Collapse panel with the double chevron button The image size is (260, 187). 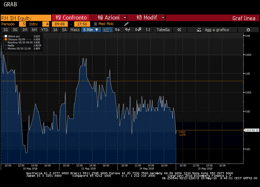coord(179,30)
